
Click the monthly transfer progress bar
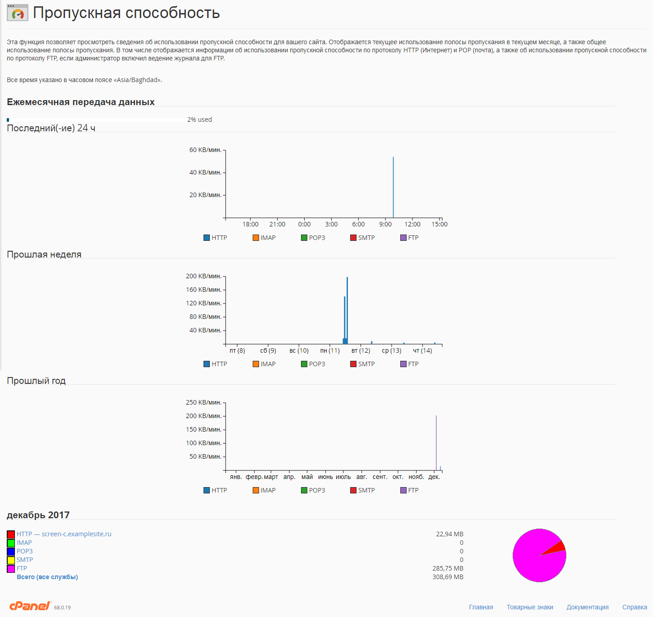96,120
